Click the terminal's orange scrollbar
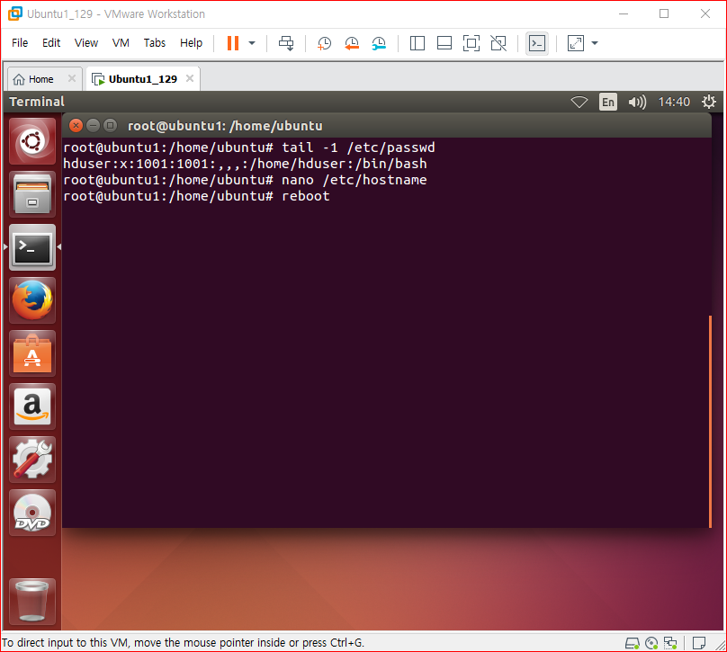The height and width of the screenshot is (652, 727). (710, 421)
